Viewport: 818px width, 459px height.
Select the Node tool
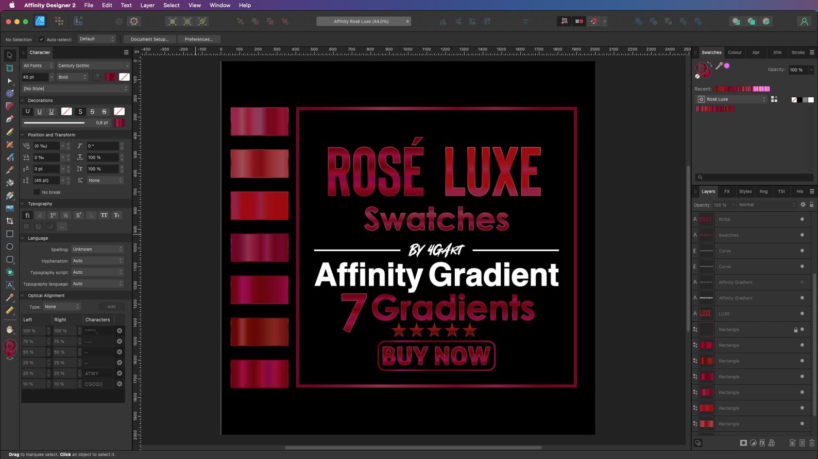pos(10,81)
